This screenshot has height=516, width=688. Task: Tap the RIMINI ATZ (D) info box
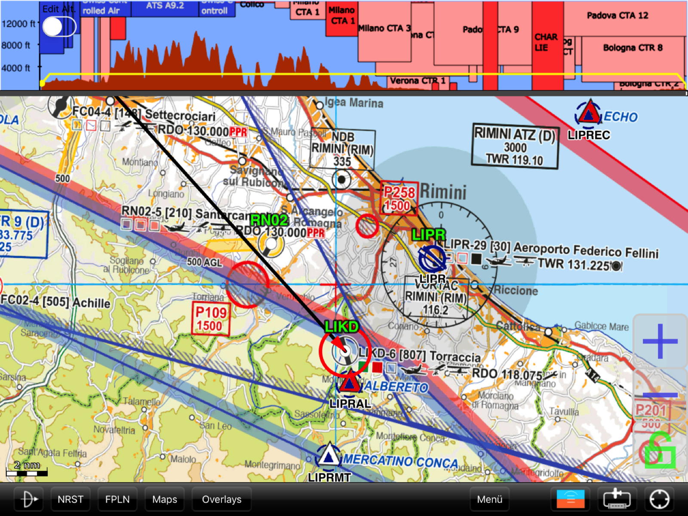(515, 147)
